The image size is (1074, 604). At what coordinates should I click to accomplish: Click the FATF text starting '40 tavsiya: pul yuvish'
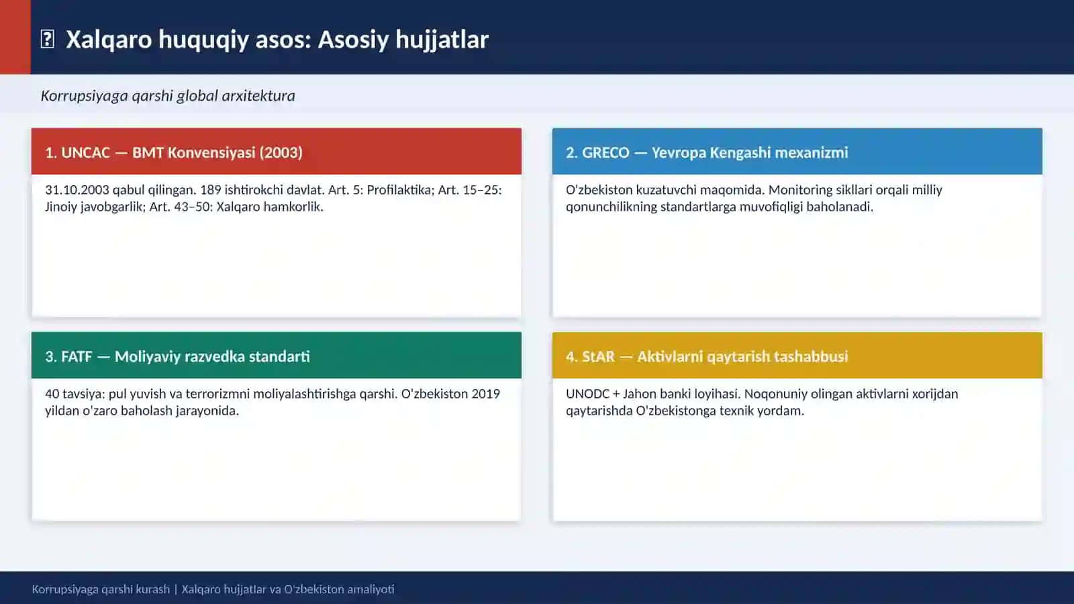coord(273,402)
